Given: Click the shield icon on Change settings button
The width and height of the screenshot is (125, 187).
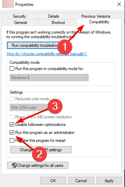Looking at the screenshot, I should click(x=15, y=165).
